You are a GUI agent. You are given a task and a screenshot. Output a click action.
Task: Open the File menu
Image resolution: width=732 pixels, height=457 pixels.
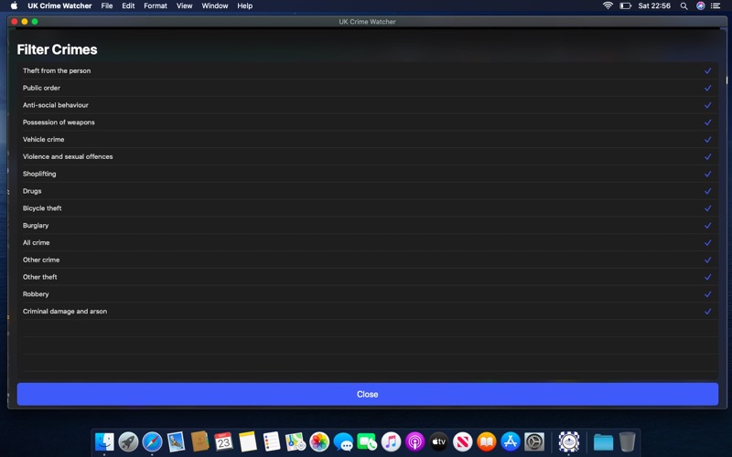[107, 6]
